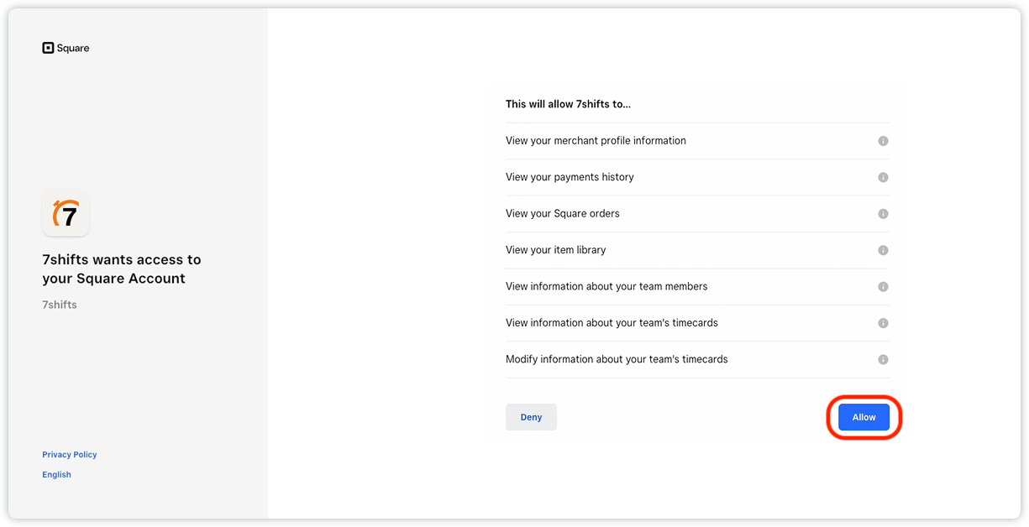This screenshot has width=1029, height=527.
Task: Select 'View your merchant profile information' row
Action: click(596, 141)
